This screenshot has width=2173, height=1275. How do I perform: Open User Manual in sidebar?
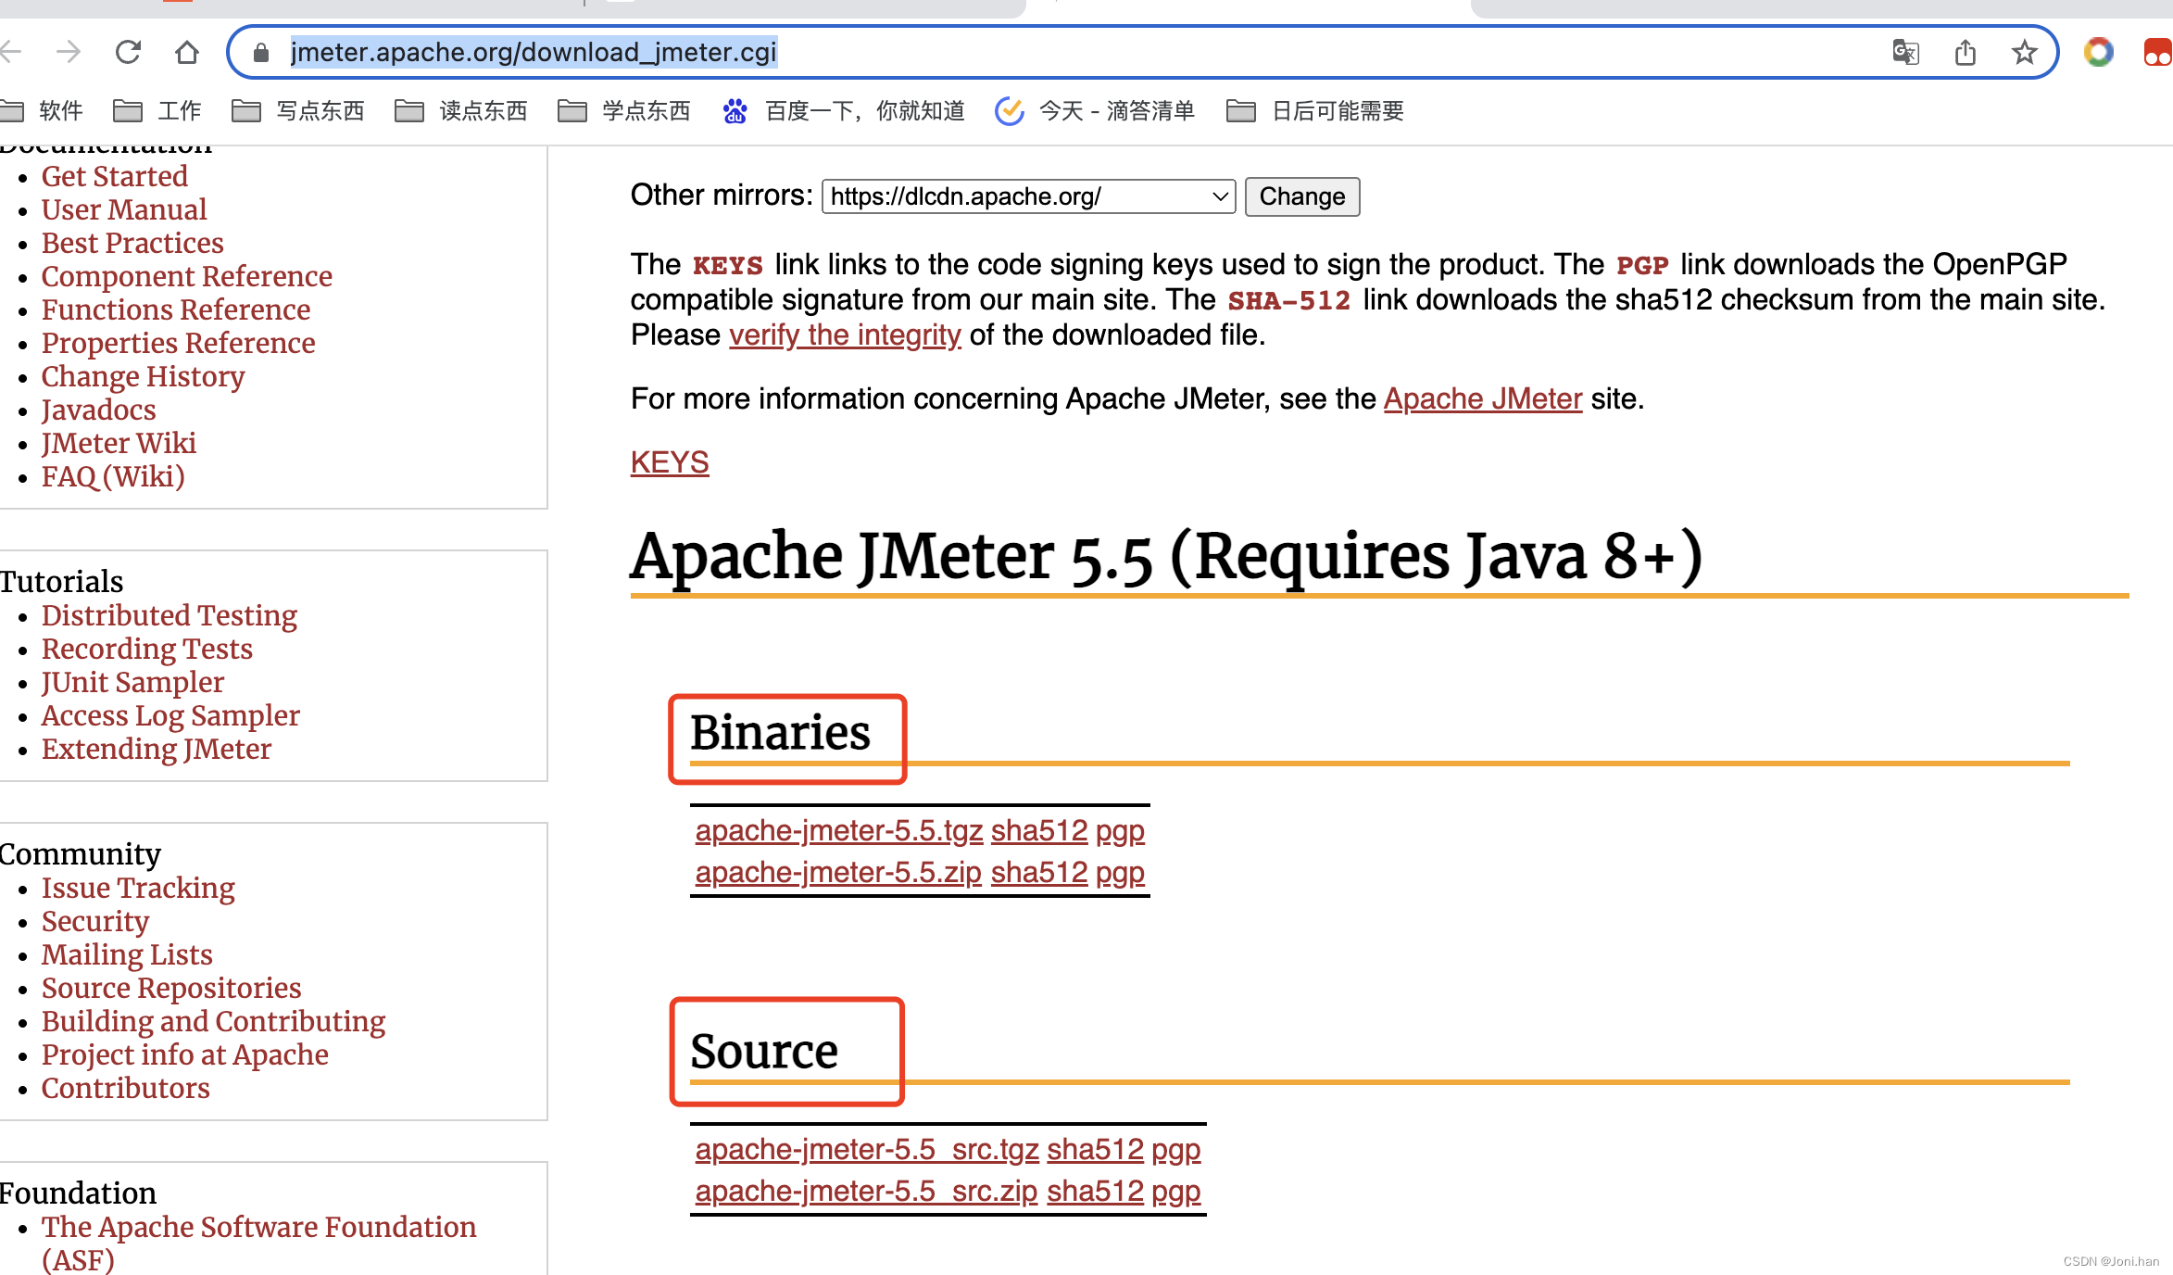pos(124,209)
